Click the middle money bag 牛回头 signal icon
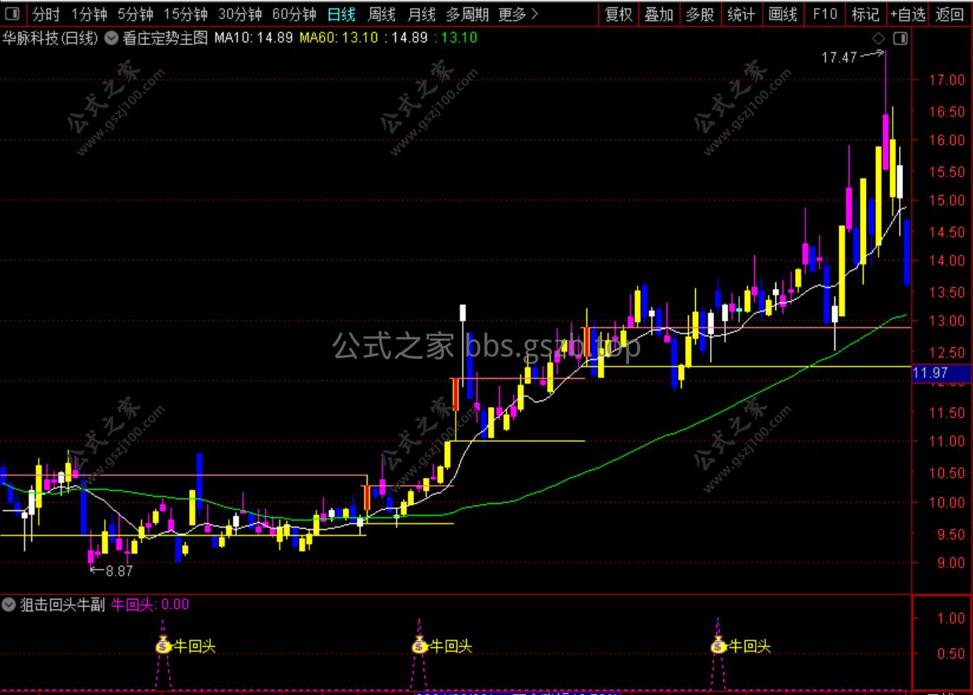 tap(420, 646)
